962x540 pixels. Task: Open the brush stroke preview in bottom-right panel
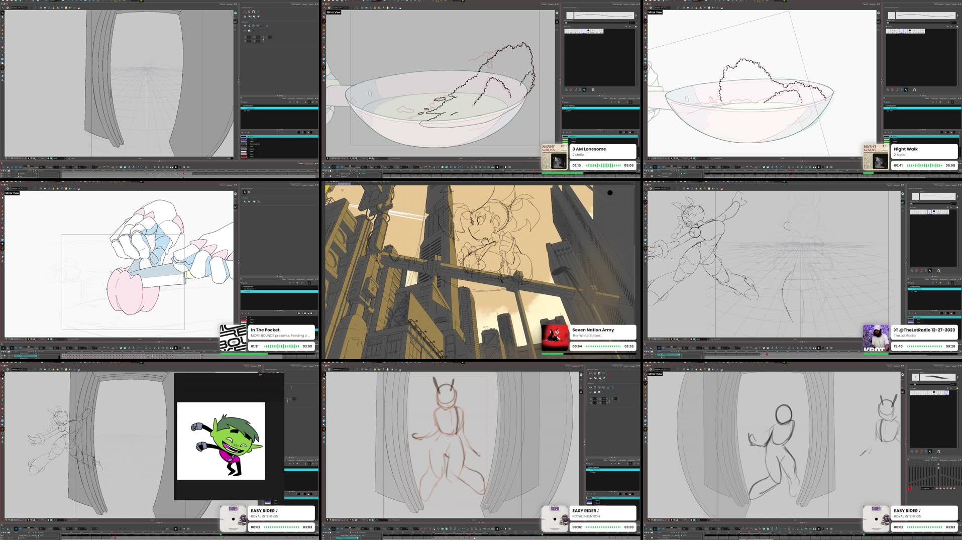coord(938,377)
